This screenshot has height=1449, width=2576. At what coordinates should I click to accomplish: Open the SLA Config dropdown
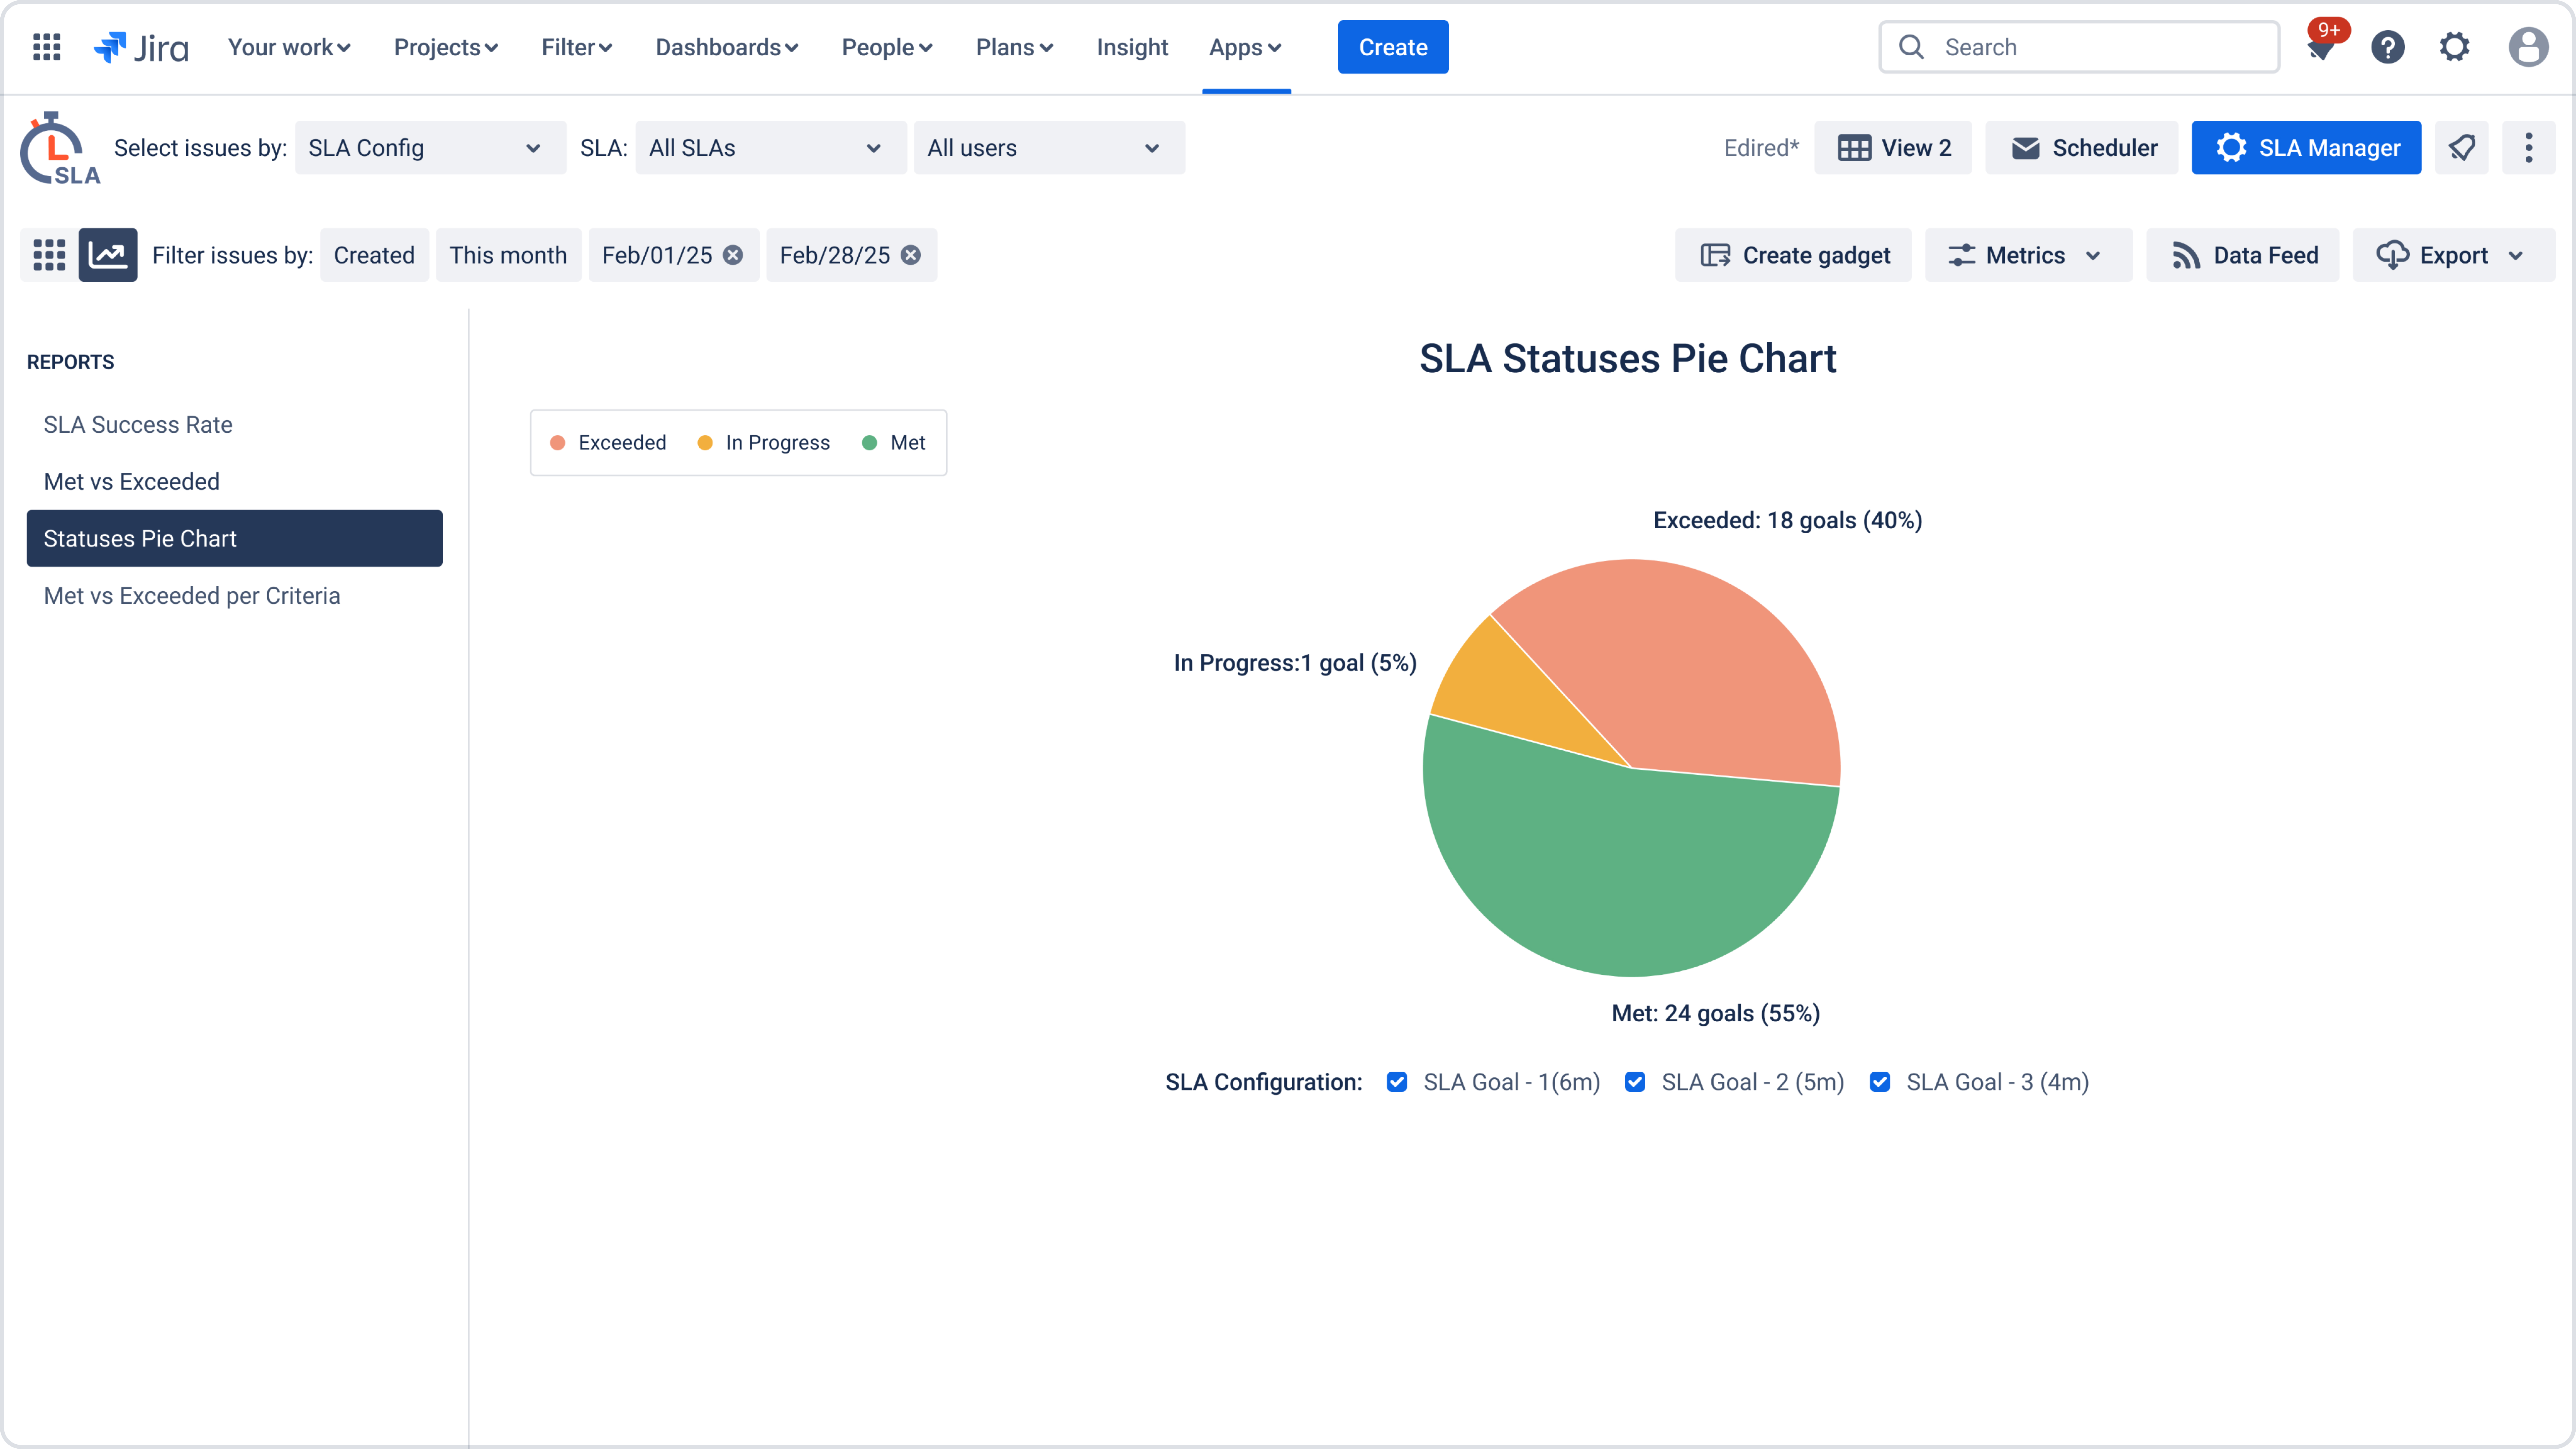click(x=430, y=147)
